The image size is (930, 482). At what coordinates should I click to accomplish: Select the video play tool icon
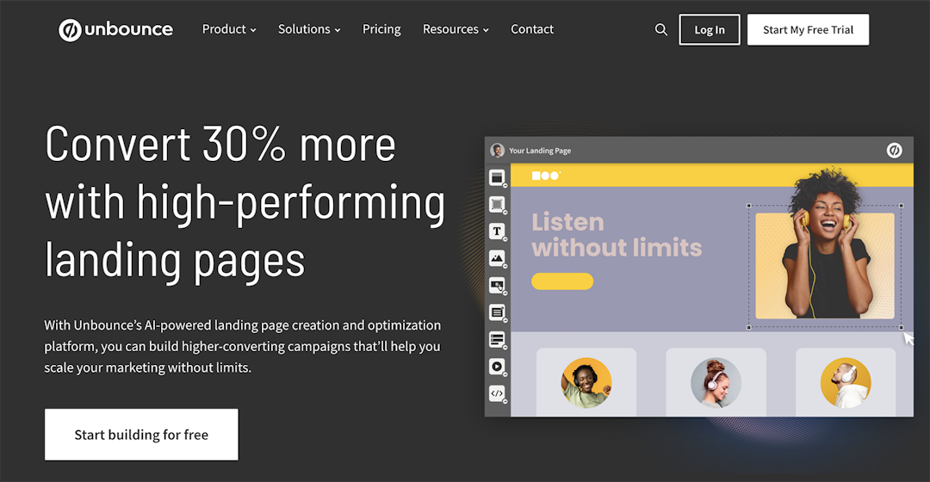tap(497, 367)
